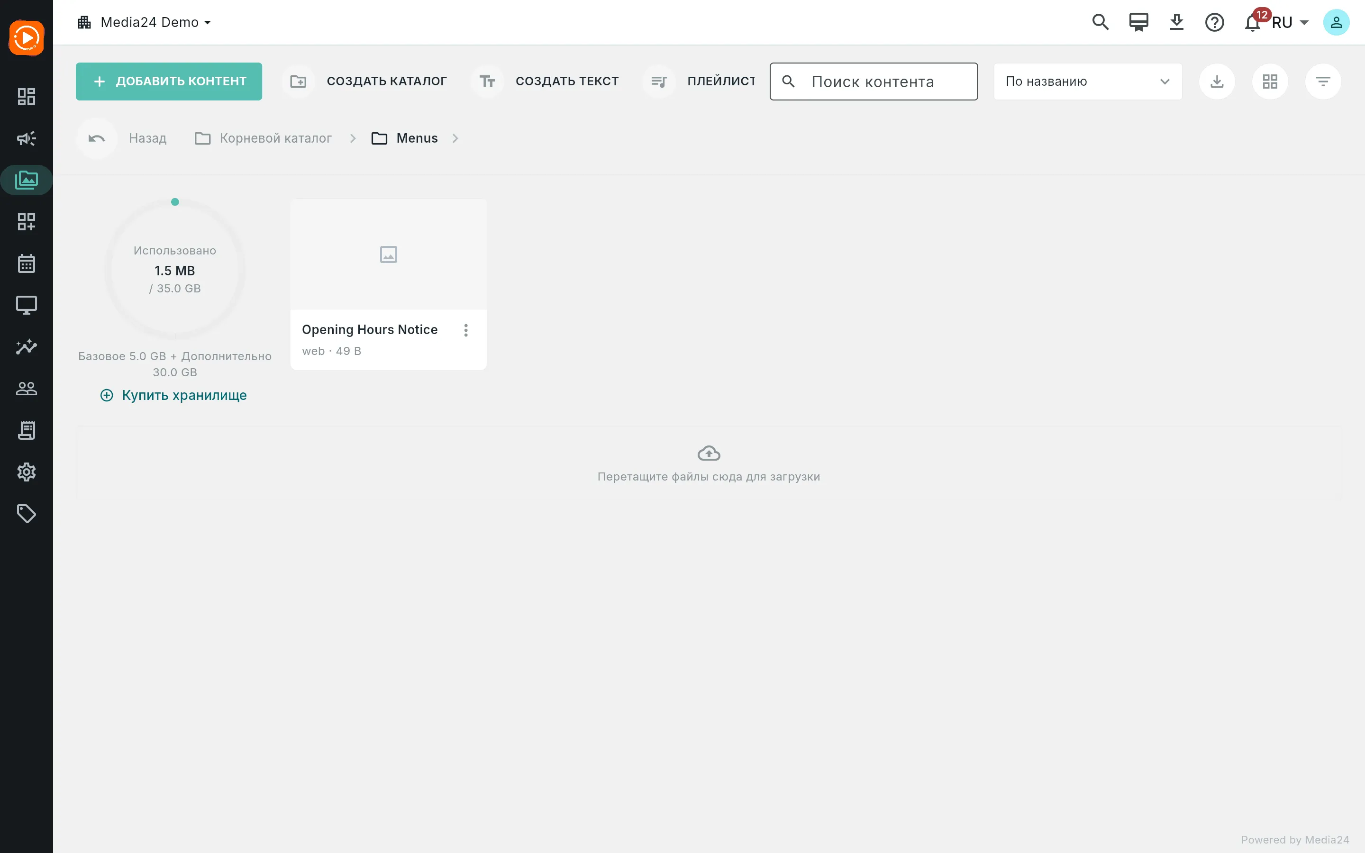Toggle the grid view layout button

click(x=1270, y=81)
